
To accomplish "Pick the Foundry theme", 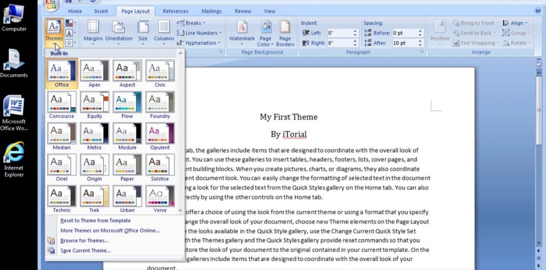I will pyautogui.click(x=160, y=105).
